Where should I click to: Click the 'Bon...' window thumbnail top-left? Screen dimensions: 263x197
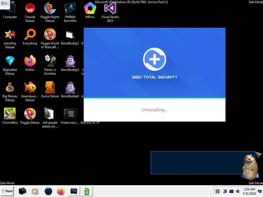coord(5,5)
